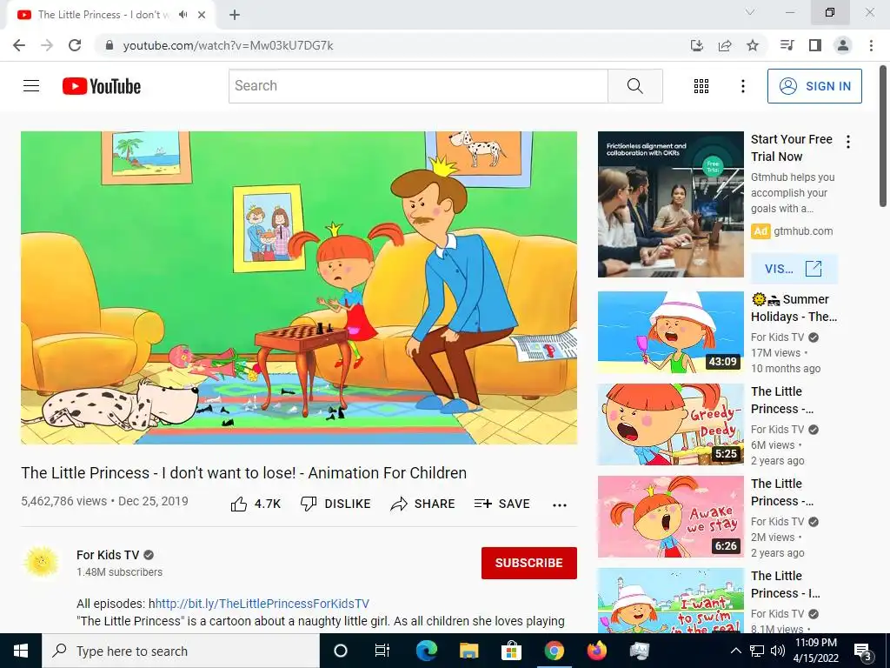Go back with the browser back arrow
The image size is (890, 668).
click(x=19, y=45)
